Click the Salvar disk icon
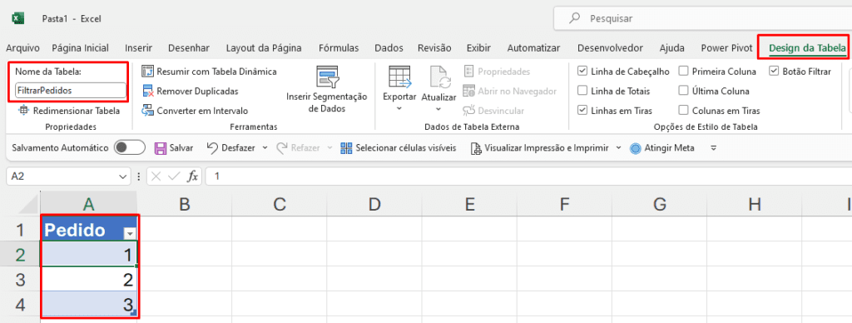 pyautogui.click(x=161, y=148)
